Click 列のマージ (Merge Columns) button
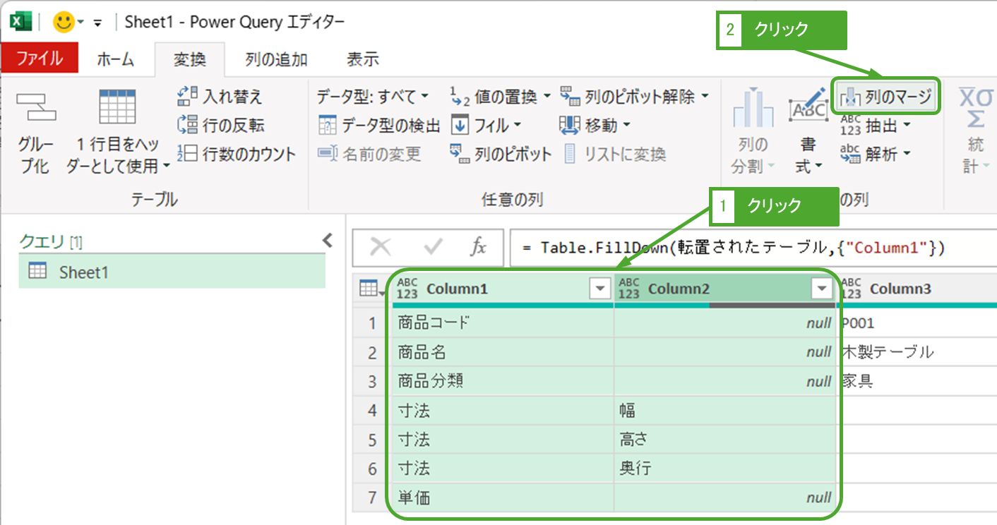The height and width of the screenshot is (525, 997). pos(887,96)
